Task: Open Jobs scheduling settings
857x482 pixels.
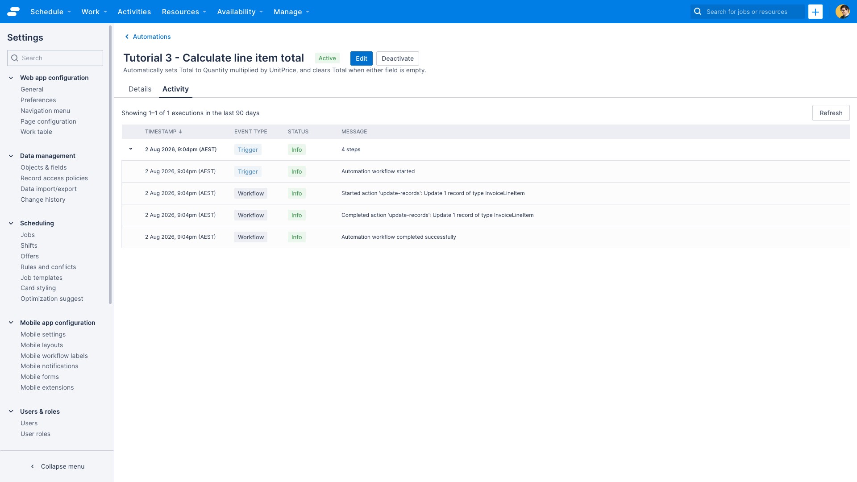Action: coord(27,235)
